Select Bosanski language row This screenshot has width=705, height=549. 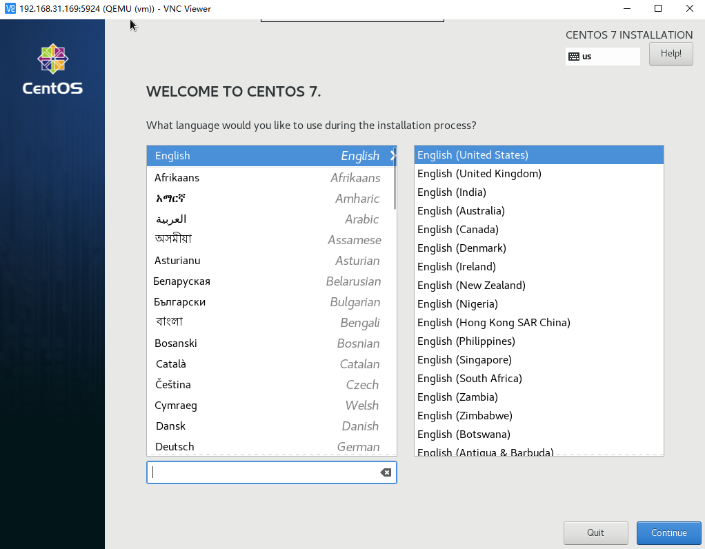pos(272,343)
